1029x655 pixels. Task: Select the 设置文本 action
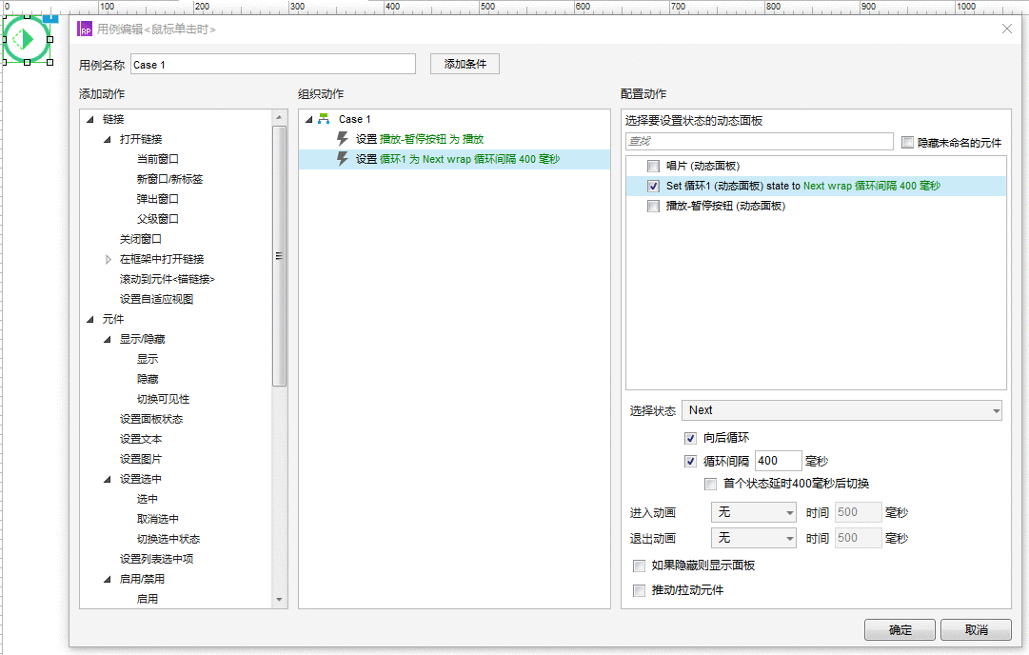pos(141,439)
